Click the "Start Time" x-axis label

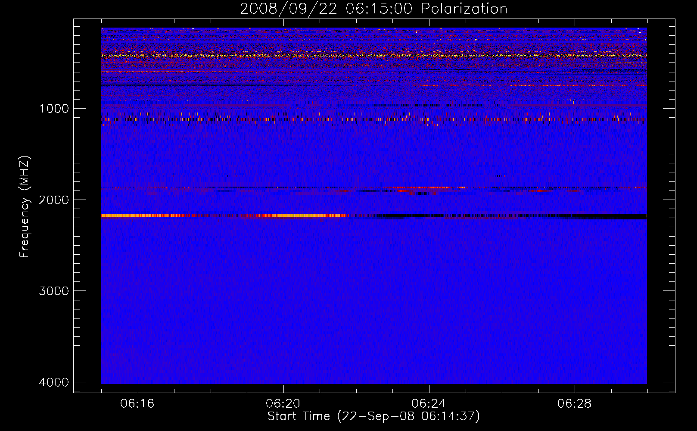coord(373,416)
